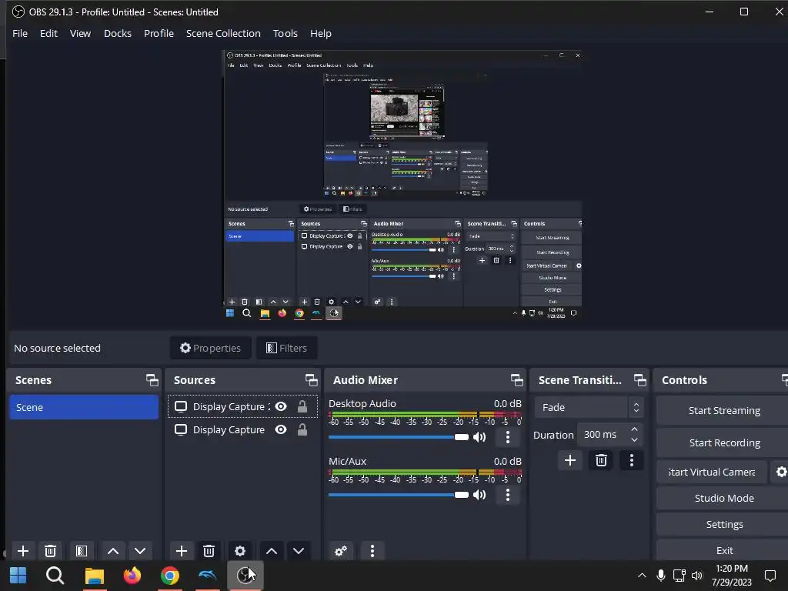This screenshot has height=591, width=788.
Task: Open source properties gear in Sources toolbar
Action: (240, 551)
